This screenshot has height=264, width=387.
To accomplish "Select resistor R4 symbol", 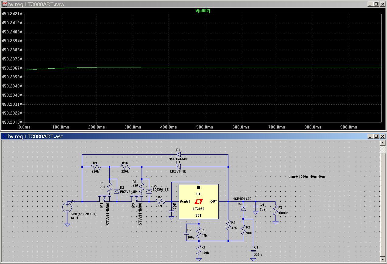I will 228,226.
